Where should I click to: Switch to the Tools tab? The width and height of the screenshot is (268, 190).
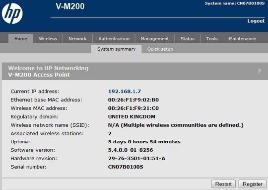pos(212,39)
